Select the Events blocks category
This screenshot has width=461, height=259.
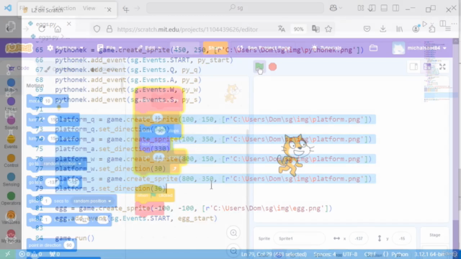[11, 142]
